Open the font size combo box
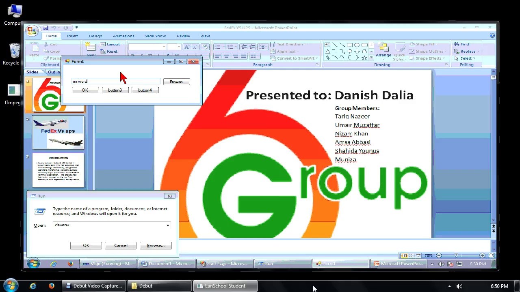This screenshot has height=292, width=520. [x=174, y=47]
